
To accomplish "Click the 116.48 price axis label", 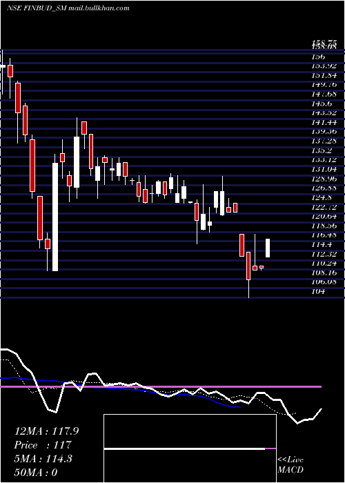I will coord(324,235).
